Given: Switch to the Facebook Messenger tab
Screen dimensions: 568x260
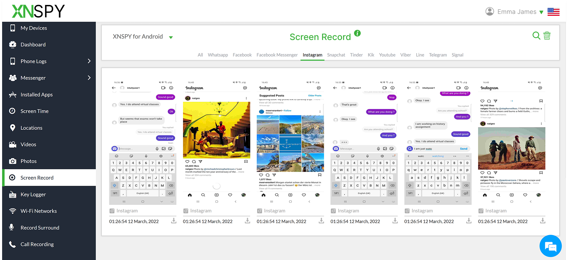Looking at the screenshot, I should 277,55.
